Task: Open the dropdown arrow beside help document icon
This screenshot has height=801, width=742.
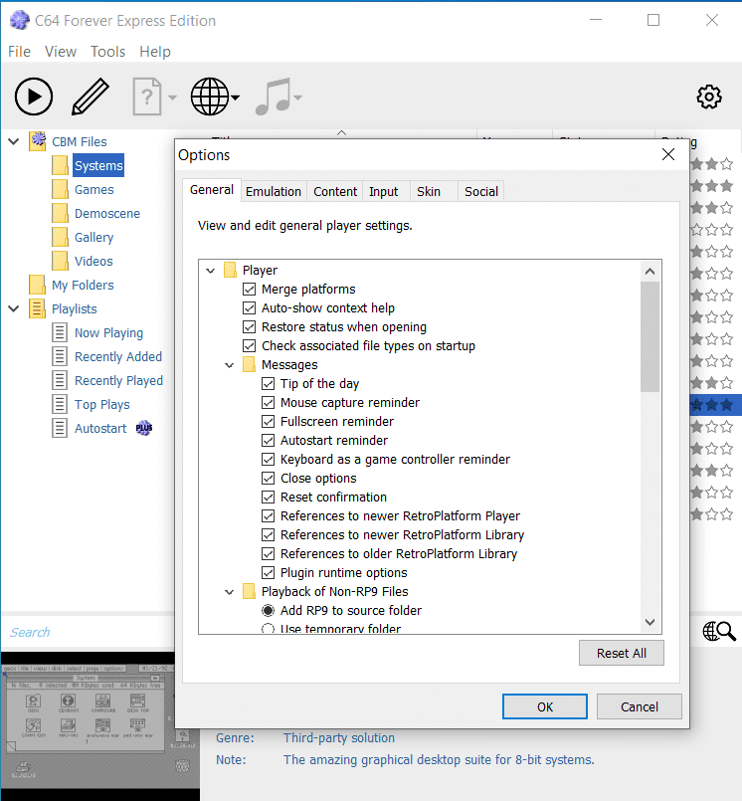Action: [173, 98]
